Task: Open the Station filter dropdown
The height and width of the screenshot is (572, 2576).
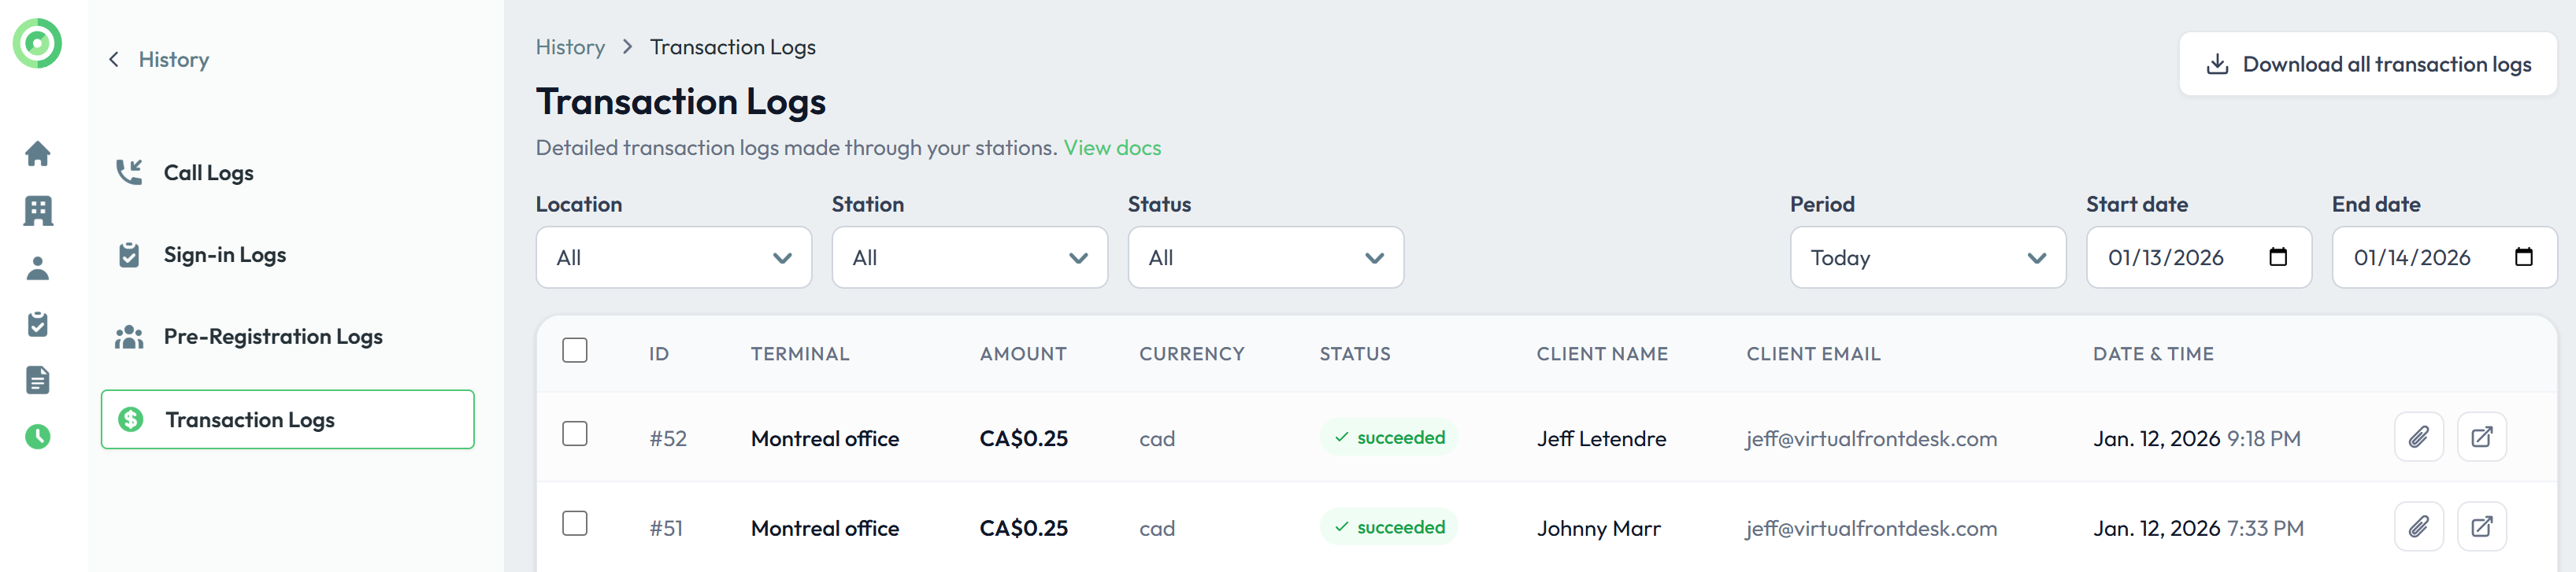Action: 969,257
